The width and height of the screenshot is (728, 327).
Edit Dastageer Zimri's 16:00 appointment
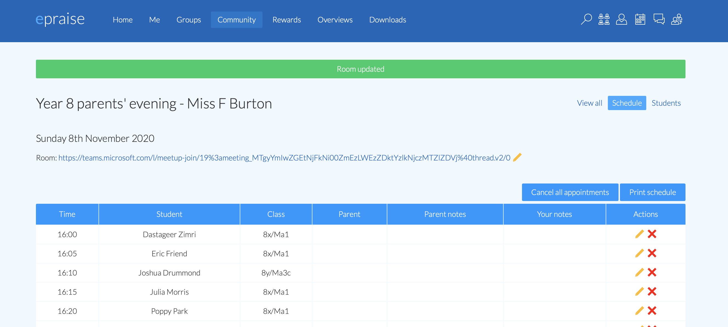[639, 234]
